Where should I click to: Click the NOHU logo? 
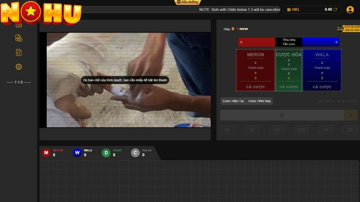tap(41, 13)
